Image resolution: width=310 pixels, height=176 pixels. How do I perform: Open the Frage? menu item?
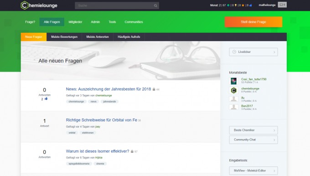pyautogui.click(x=30, y=22)
